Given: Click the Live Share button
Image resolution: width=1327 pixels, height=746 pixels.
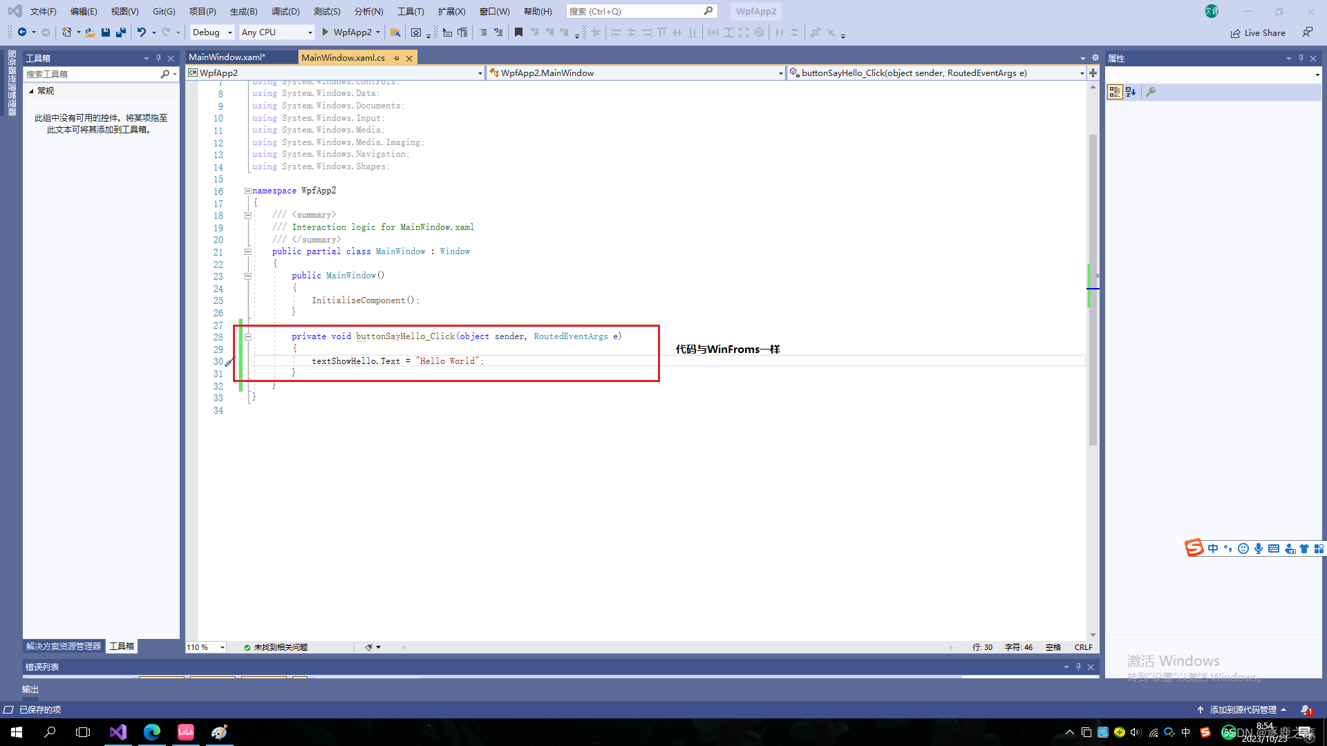Looking at the screenshot, I should [1258, 32].
